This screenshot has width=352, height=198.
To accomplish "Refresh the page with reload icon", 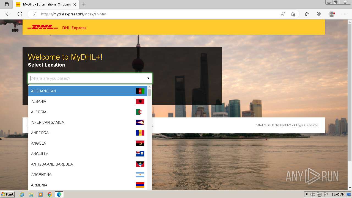I will [20, 14].
